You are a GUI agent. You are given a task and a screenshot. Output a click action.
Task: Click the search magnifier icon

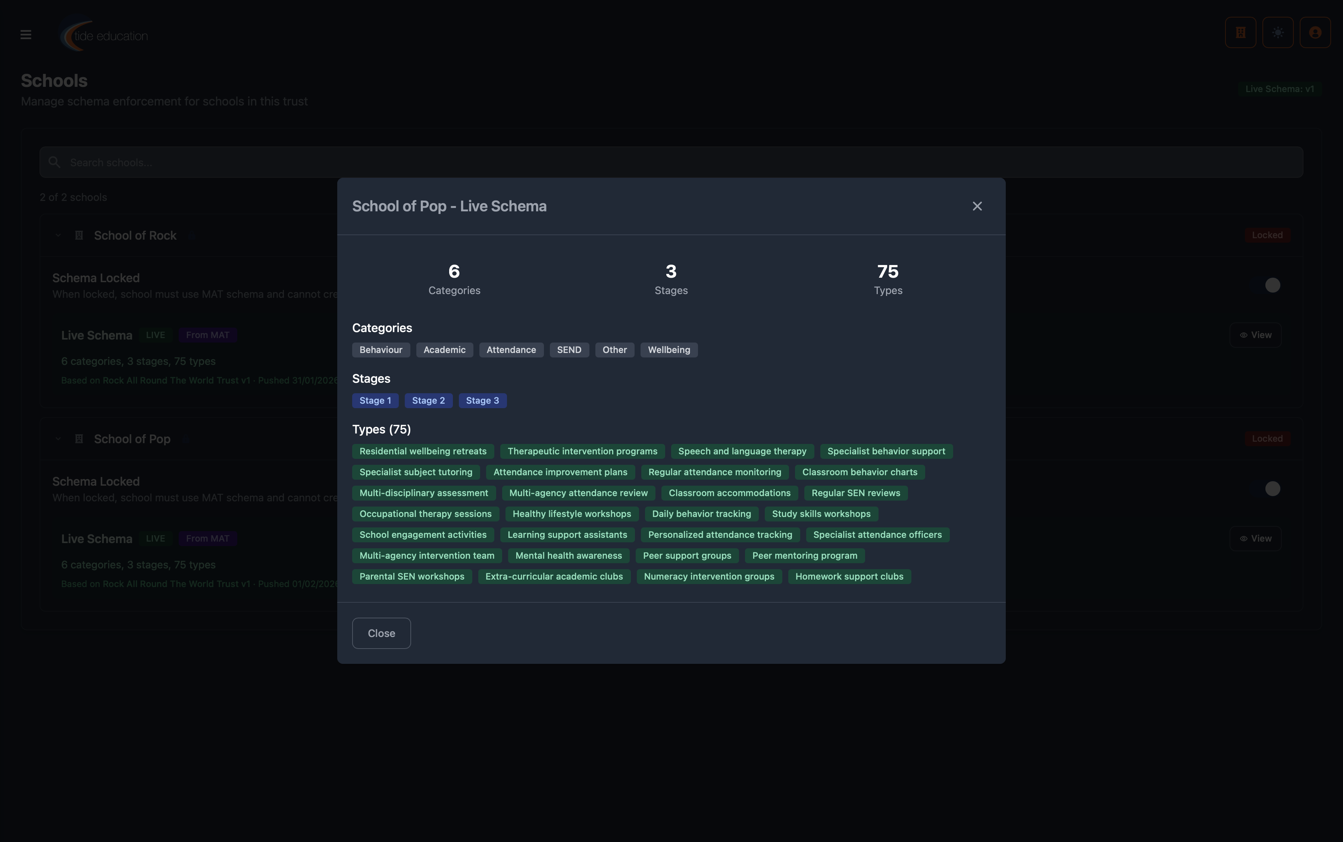[54, 162]
